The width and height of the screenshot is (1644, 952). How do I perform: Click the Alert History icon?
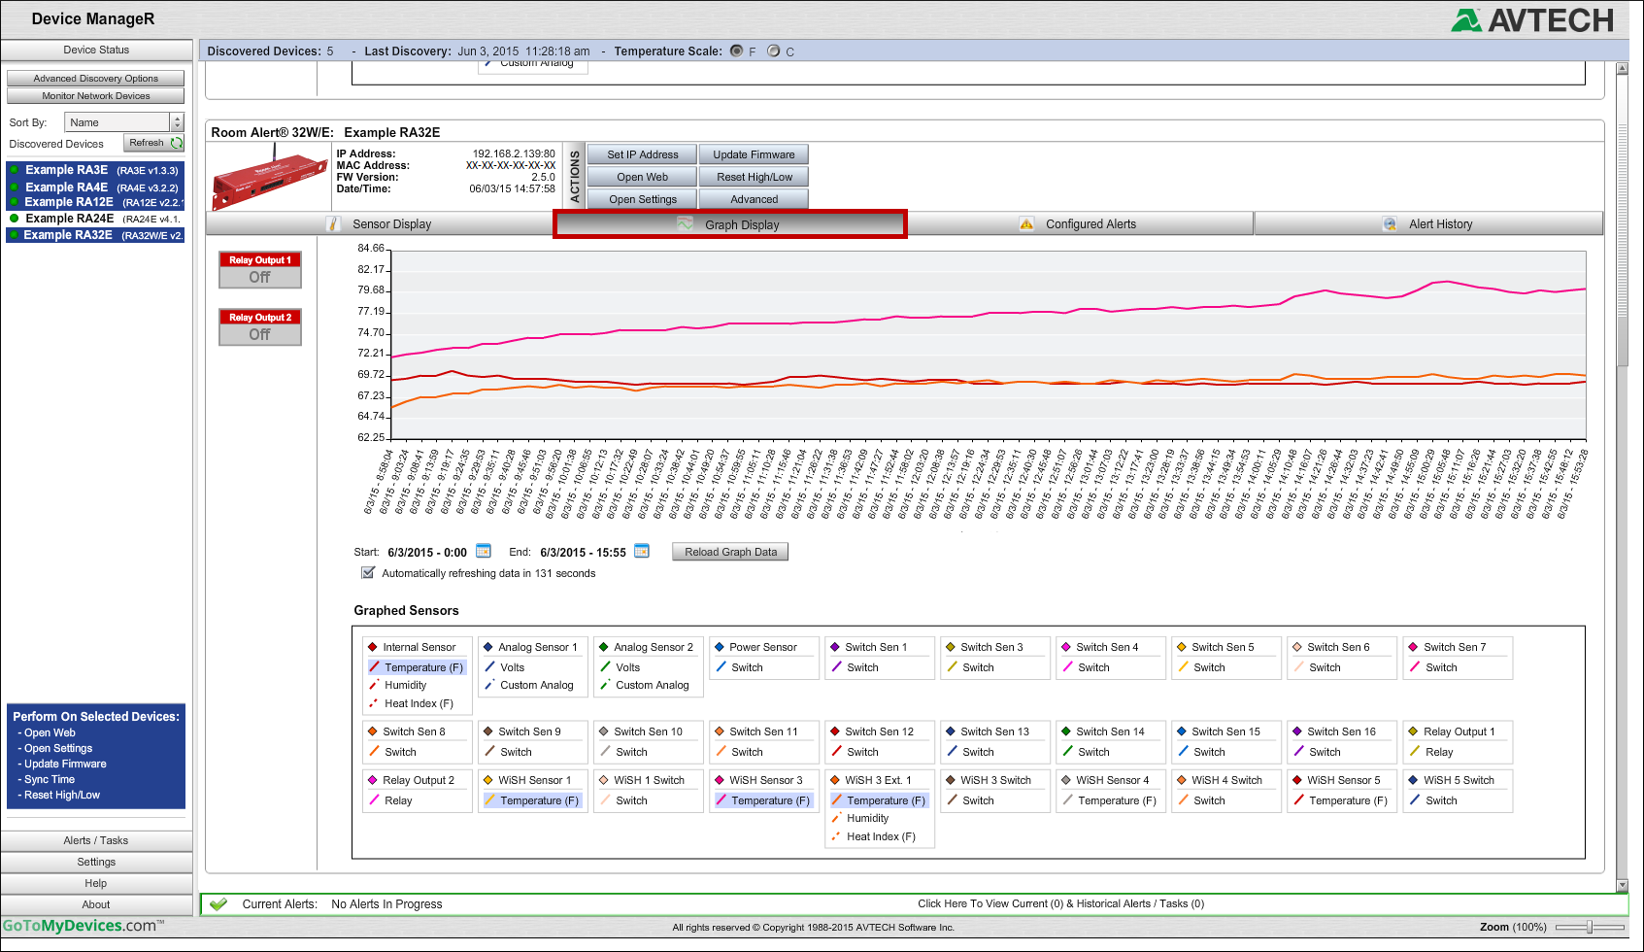1390,224
